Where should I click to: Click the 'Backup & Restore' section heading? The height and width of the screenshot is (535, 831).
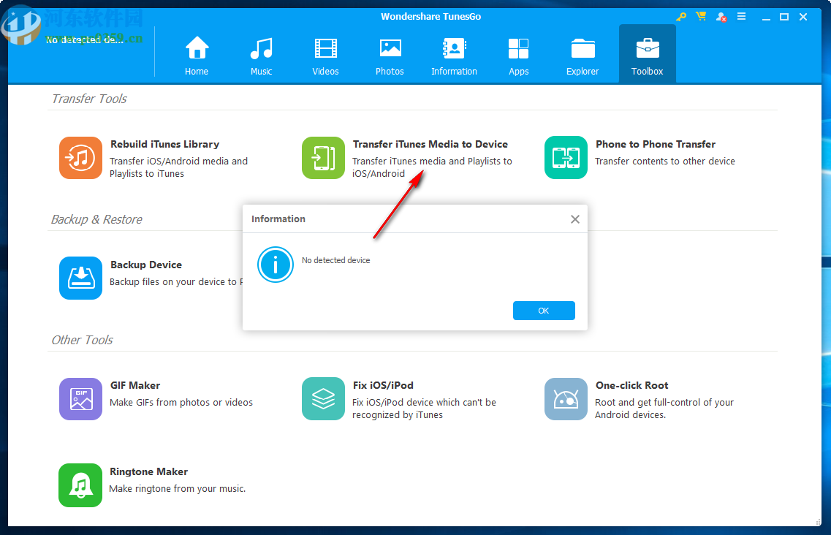96,219
